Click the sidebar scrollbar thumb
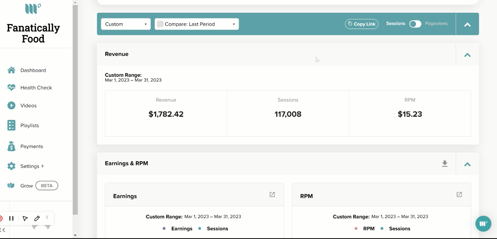 click(75, 110)
